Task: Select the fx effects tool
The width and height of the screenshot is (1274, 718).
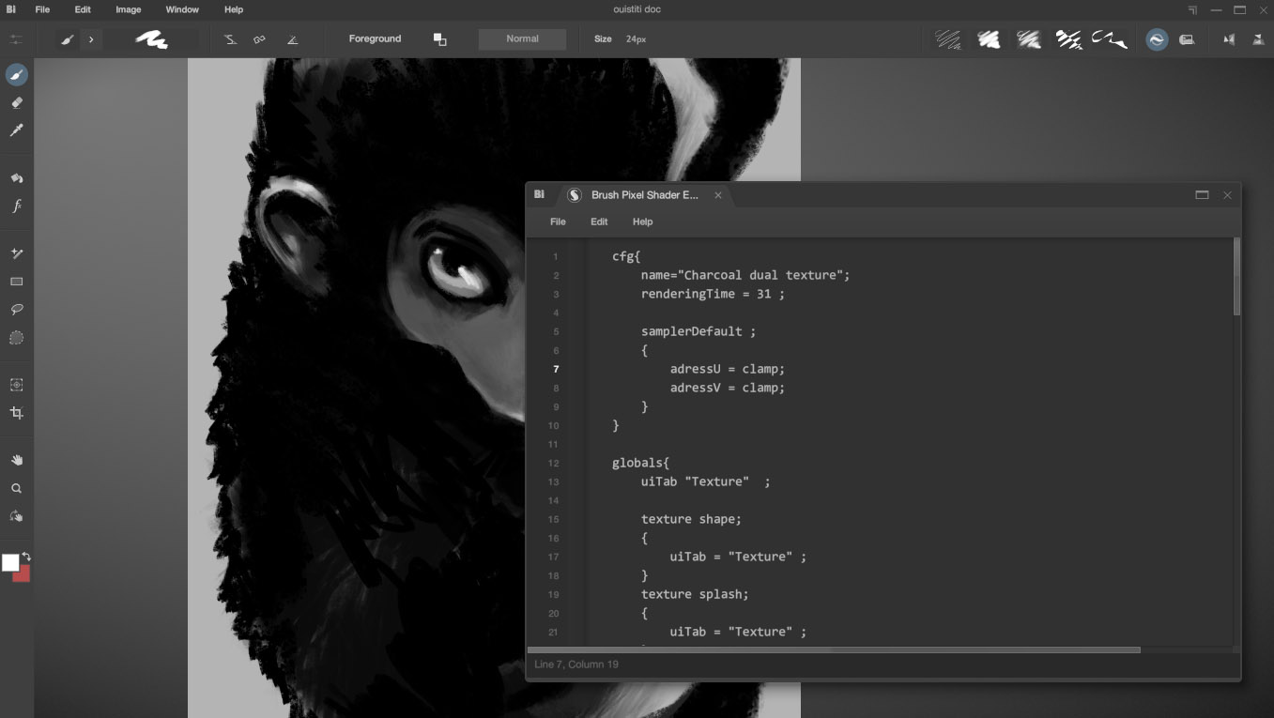Action: (17, 206)
